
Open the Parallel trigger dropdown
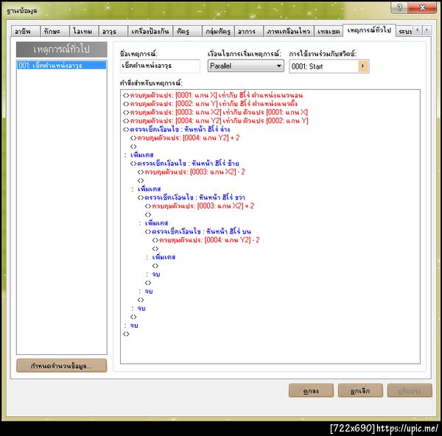(246, 66)
